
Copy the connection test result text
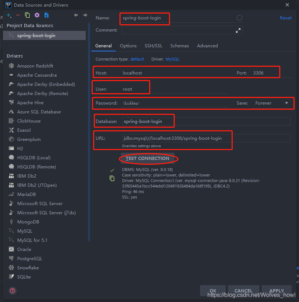pyautogui.click(x=112, y=178)
